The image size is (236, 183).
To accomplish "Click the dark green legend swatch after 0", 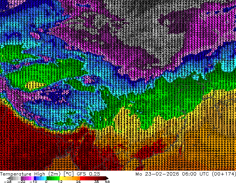I will coord(48,178).
